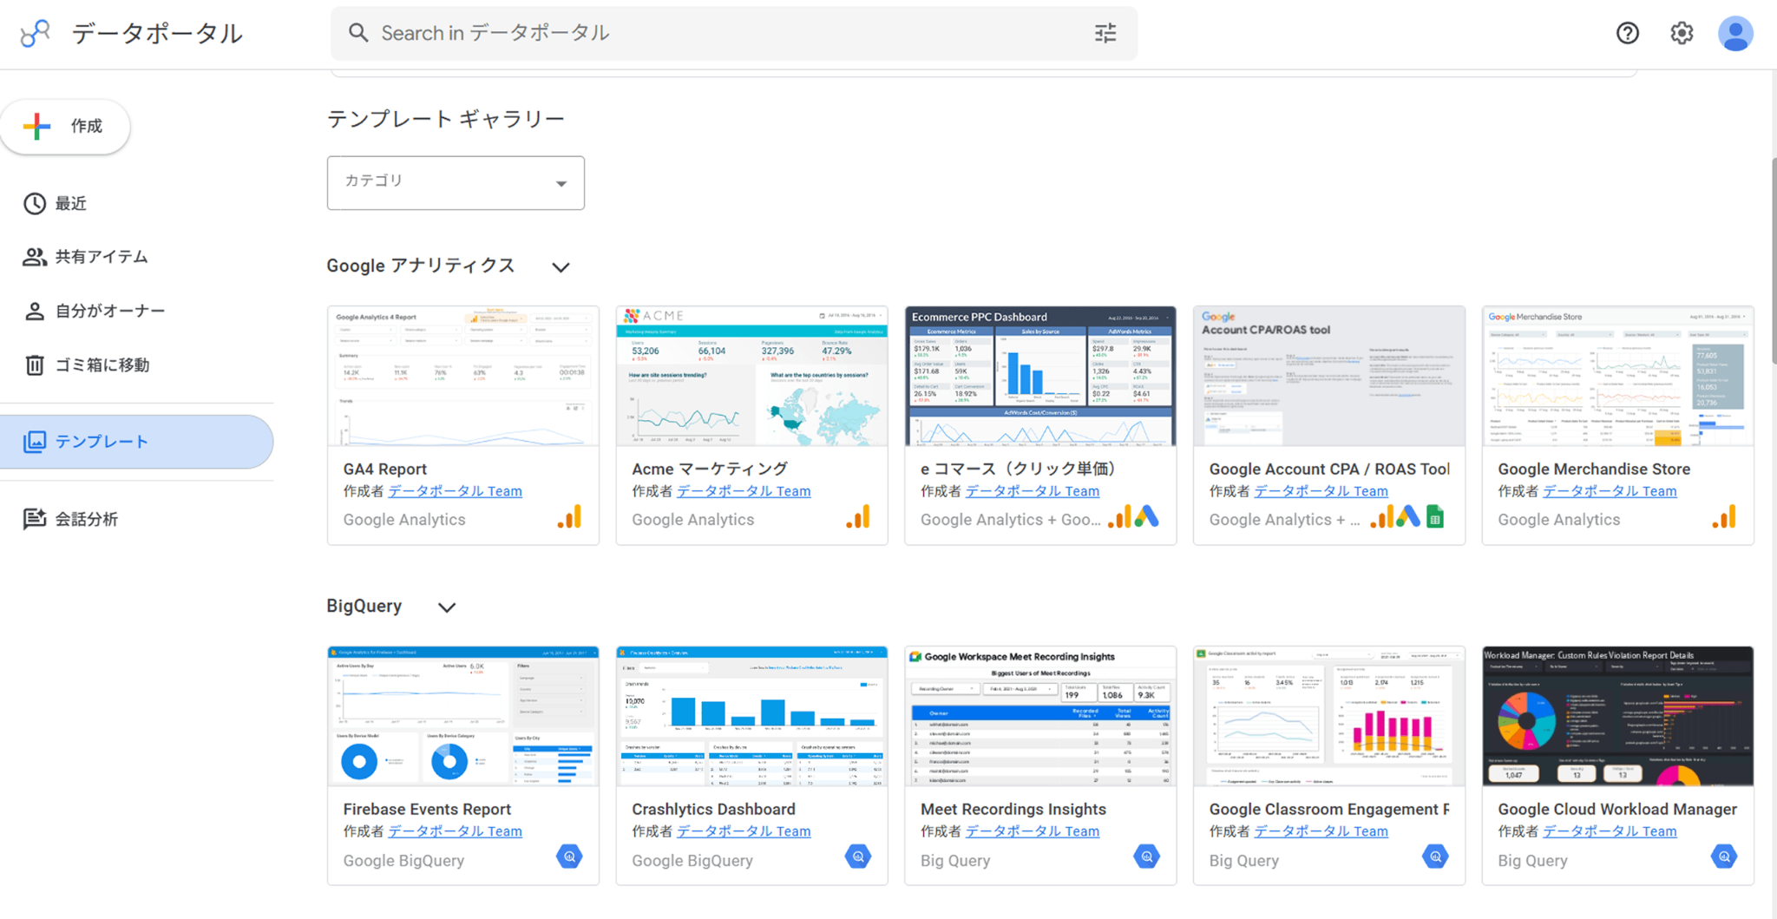Screen dimensions: 1777x919
Task: Open Ecommerce PPC Dashboard thumbnail
Action: click(1040, 376)
